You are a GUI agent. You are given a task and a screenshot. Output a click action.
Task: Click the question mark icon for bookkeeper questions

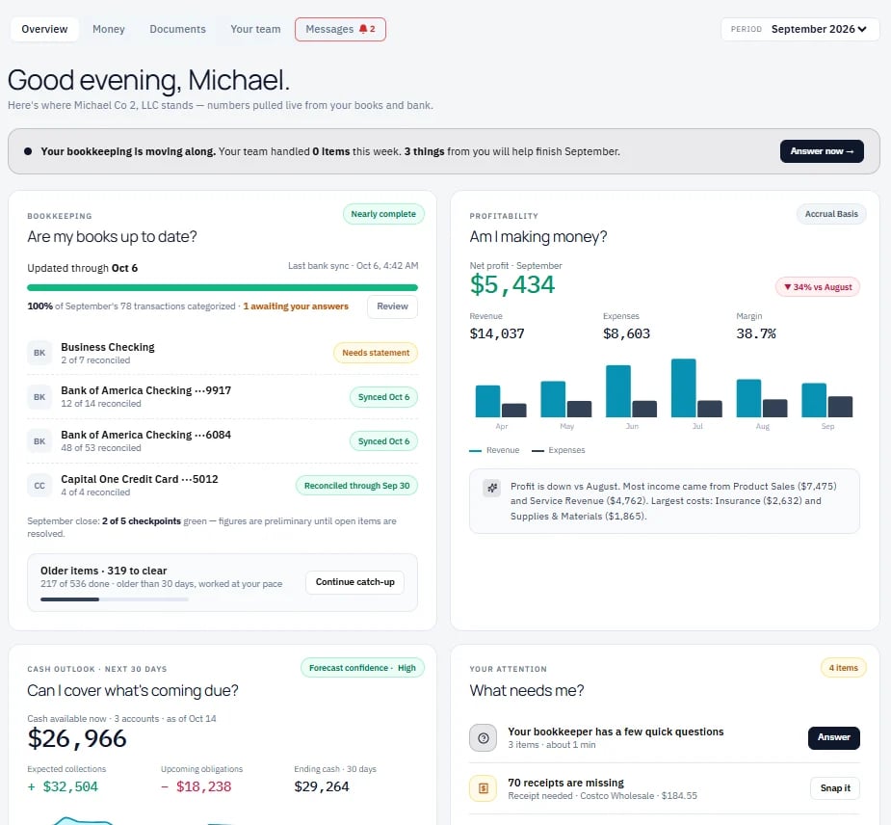coord(483,738)
